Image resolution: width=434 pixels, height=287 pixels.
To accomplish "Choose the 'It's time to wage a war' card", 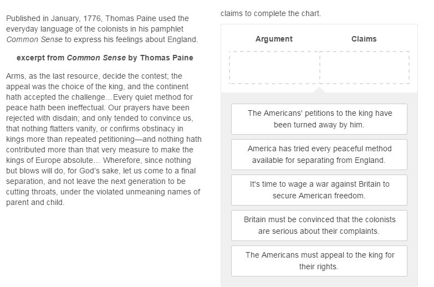I will click(x=319, y=189).
